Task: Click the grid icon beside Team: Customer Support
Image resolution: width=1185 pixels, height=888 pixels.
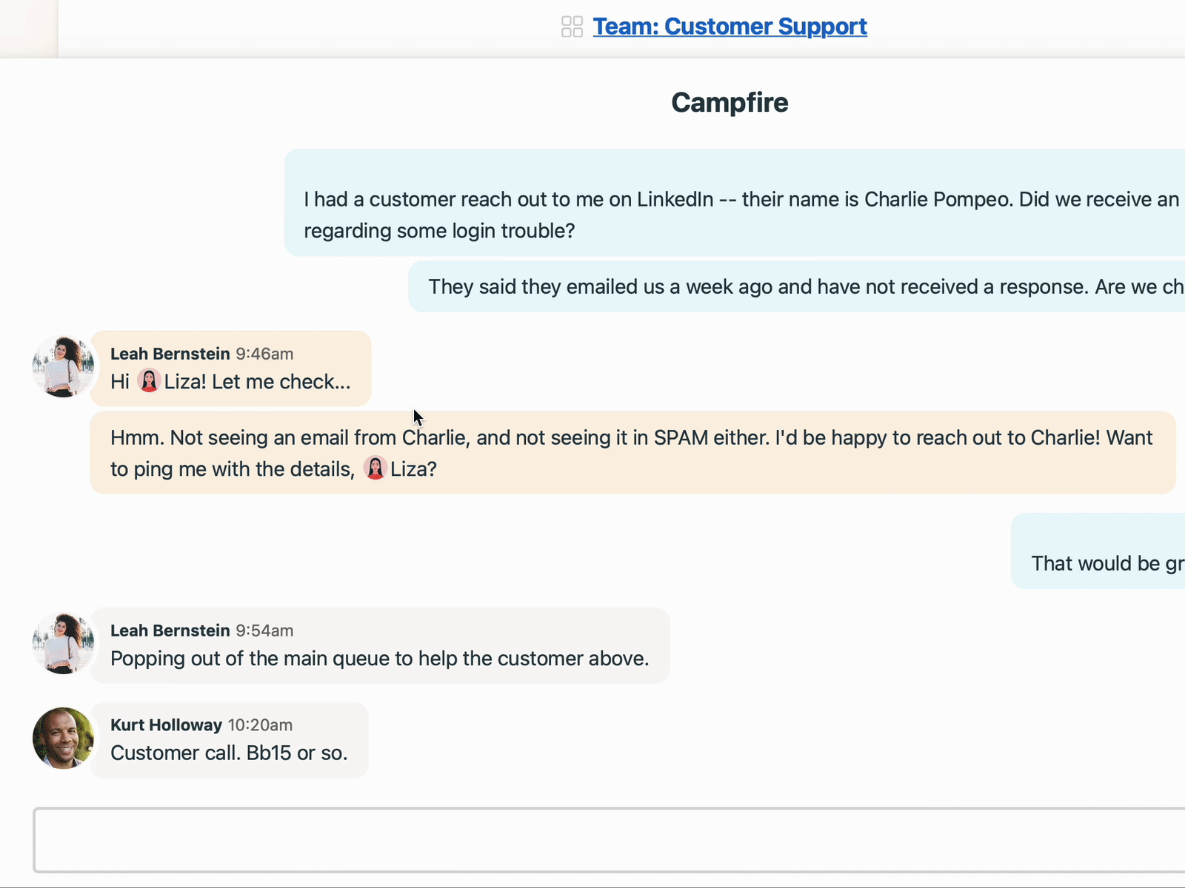Action: 571,27
